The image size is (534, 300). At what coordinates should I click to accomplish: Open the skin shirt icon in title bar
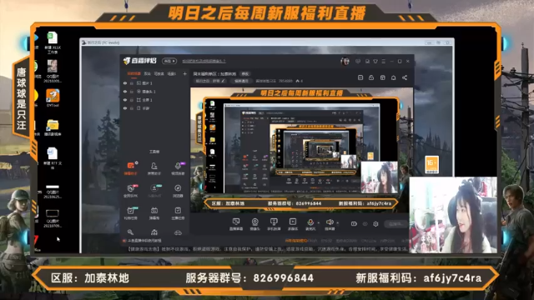pos(375,61)
